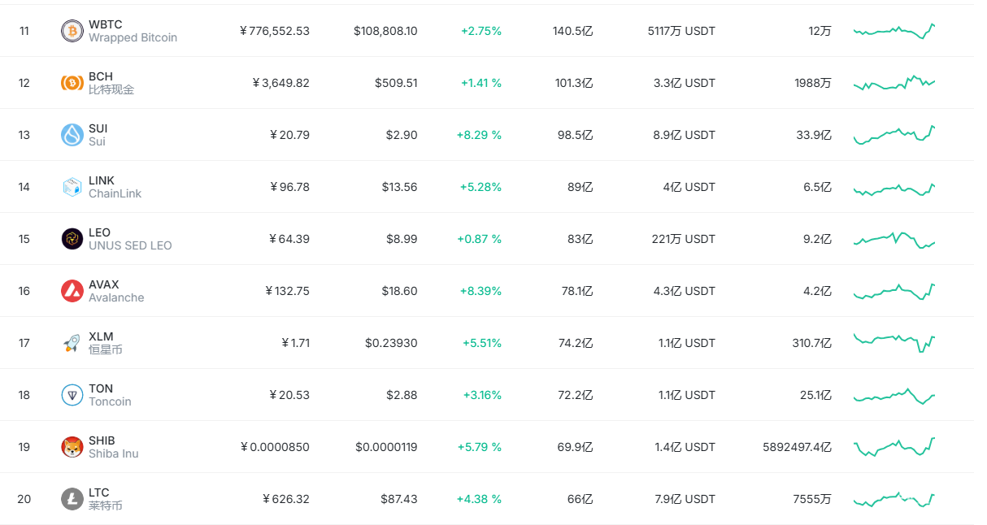The width and height of the screenshot is (987, 525).
Task: View the XLM price trend sparkline
Action: [894, 341]
